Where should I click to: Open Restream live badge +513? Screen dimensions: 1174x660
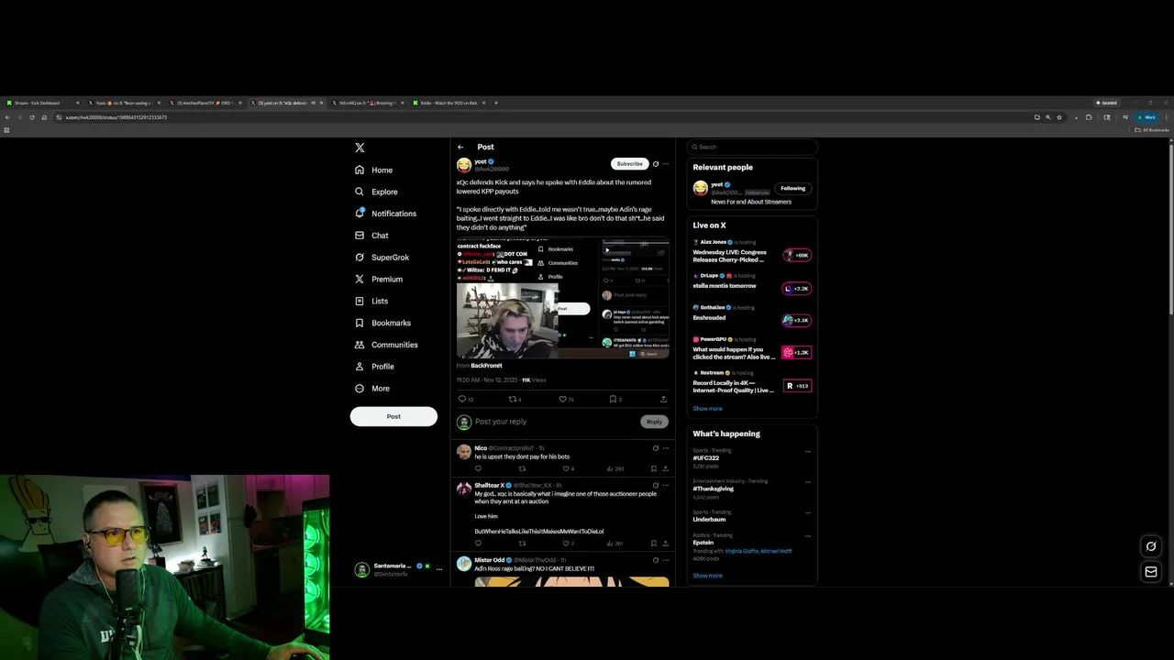[x=797, y=386]
